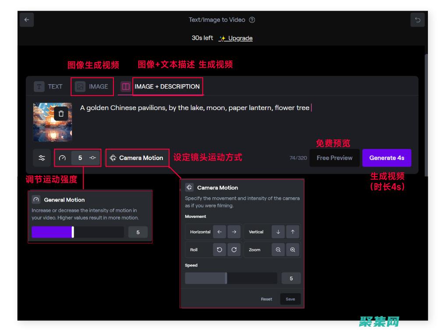Select horizontal left arrow camera movement
This screenshot has height=331, width=438.
pyautogui.click(x=219, y=232)
